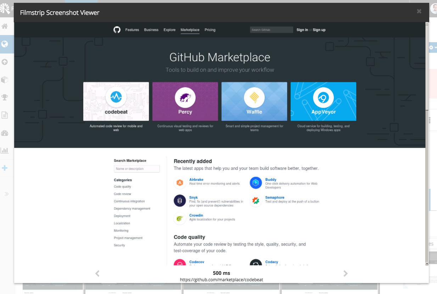Screen dimensions: 437x294
Task: Click the screenshot's vertical scrollbar thumb
Action: (x=427, y=67)
